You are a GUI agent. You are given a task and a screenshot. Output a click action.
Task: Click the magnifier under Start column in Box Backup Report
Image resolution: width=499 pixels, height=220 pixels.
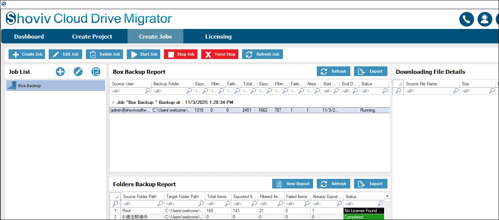pos(336,91)
